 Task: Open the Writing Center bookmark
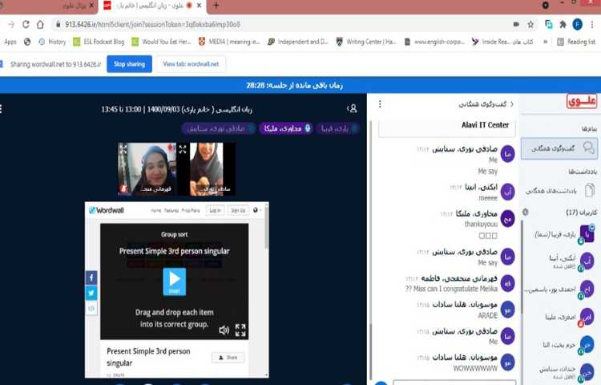click(x=366, y=42)
